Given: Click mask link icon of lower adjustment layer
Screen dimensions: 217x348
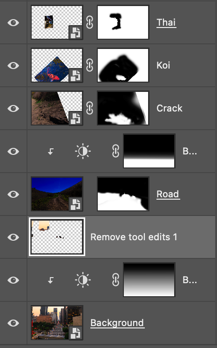Looking at the screenshot, I should click(115, 279).
